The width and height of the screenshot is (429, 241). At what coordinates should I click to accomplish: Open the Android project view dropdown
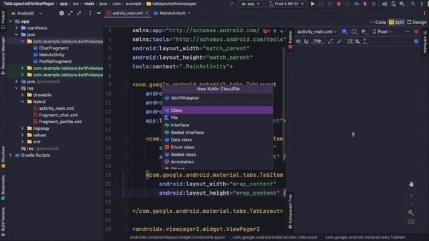(x=27, y=13)
